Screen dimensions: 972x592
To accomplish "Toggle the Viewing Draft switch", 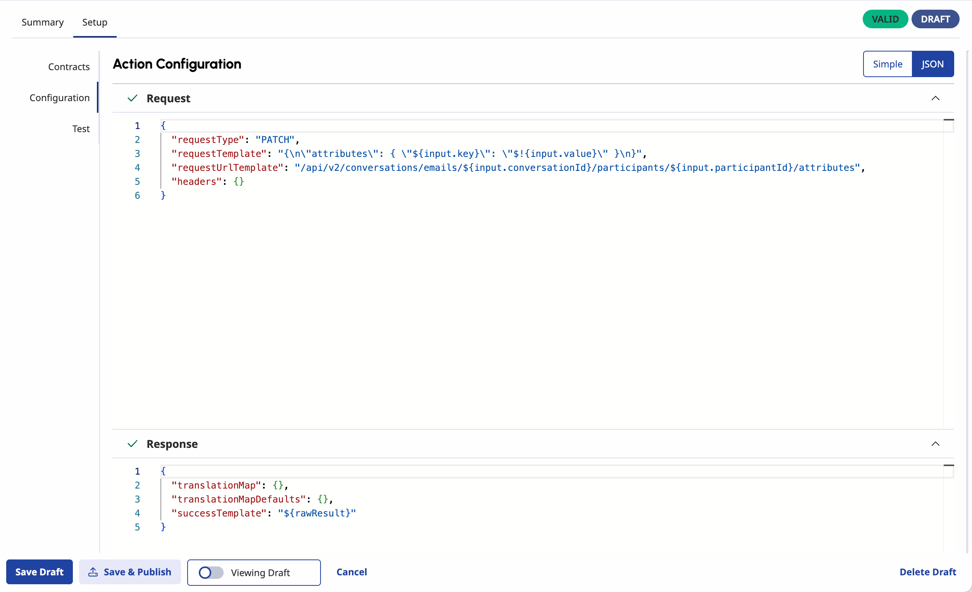I will tap(211, 572).
